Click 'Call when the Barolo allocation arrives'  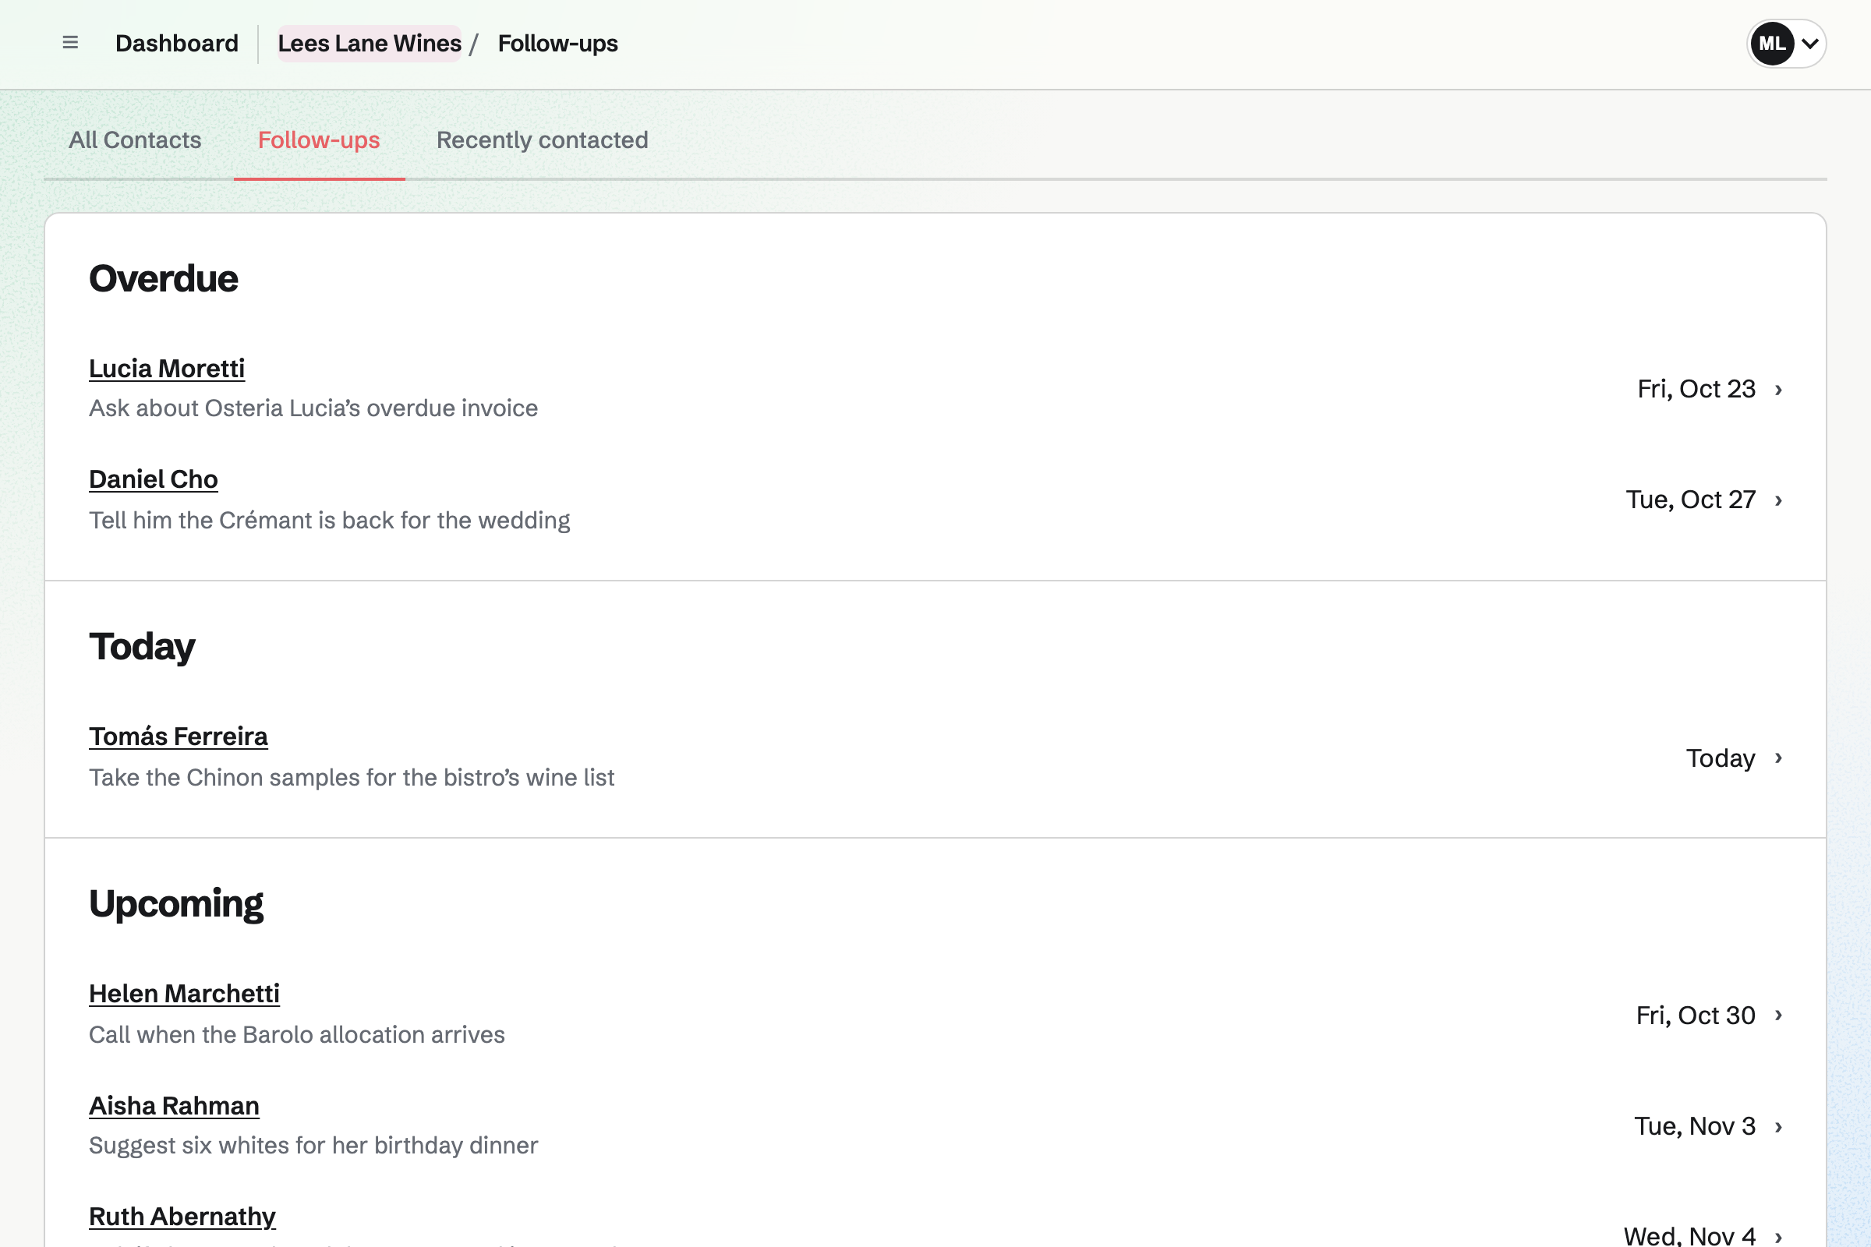point(297,1035)
